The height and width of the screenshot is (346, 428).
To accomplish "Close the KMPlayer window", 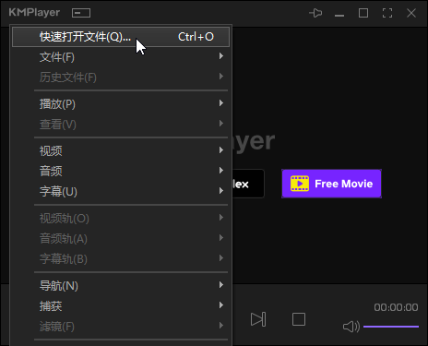I will point(411,13).
